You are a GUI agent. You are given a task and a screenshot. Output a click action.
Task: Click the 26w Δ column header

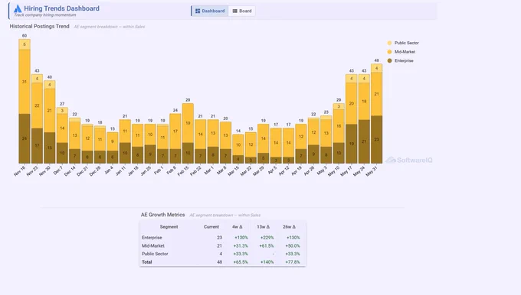(290, 227)
